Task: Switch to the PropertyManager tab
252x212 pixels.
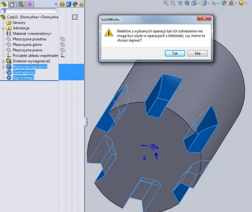Action: pyautogui.click(x=13, y=4)
